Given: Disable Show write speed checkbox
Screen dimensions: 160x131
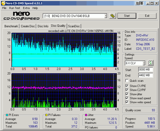Looking at the screenshot, I should click(x=127, y=102).
